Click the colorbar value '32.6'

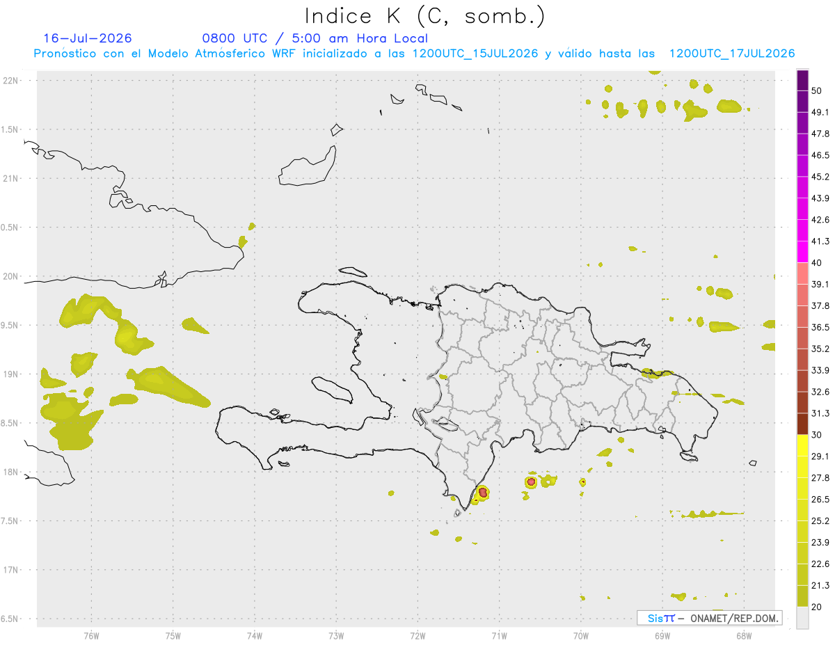(x=820, y=392)
